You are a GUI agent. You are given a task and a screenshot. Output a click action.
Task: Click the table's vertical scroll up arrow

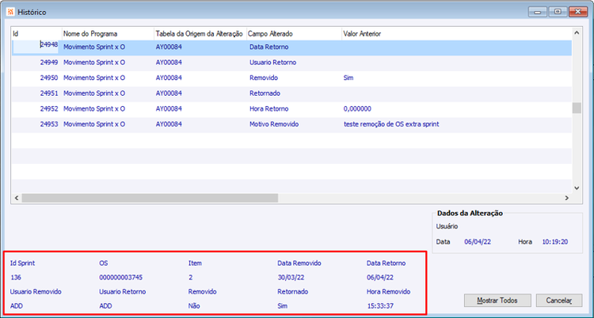pos(577,33)
